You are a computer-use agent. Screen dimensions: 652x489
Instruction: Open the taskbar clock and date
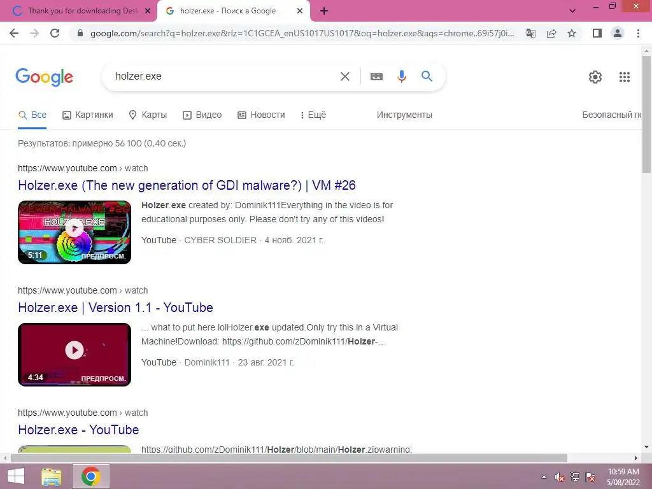(x=623, y=477)
